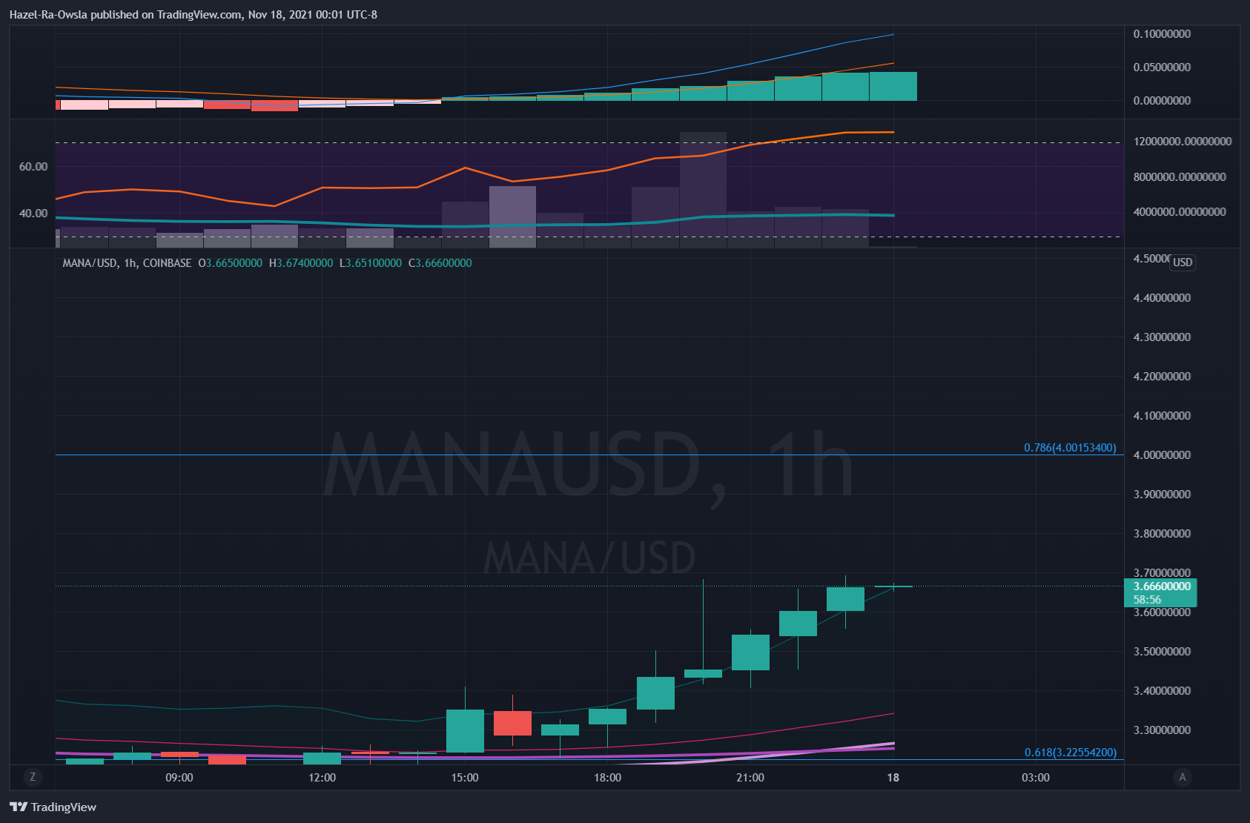Click the 4.40000000 price axis label
Image resolution: width=1250 pixels, height=823 pixels.
pos(1162,297)
